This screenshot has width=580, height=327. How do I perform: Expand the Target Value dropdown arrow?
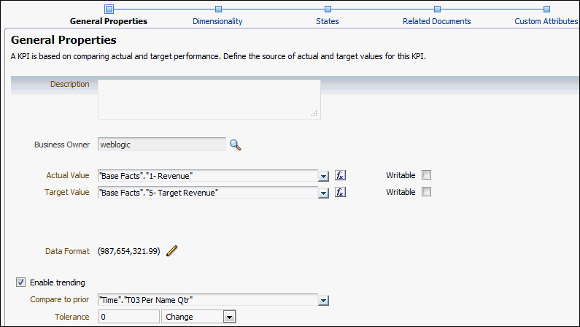click(x=323, y=193)
